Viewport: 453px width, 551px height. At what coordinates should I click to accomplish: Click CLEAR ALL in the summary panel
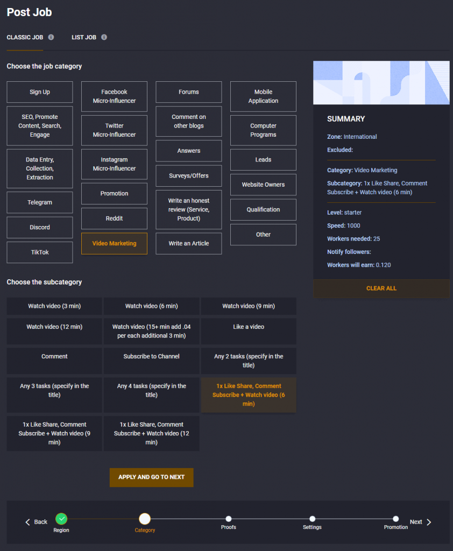pos(381,288)
